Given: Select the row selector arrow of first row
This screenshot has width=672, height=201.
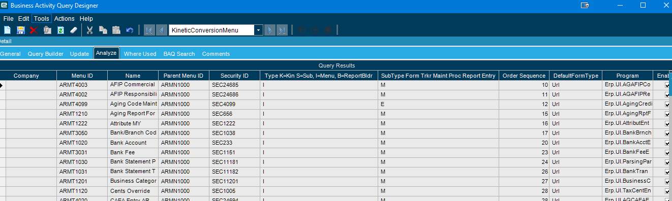Looking at the screenshot, I should (3, 85).
